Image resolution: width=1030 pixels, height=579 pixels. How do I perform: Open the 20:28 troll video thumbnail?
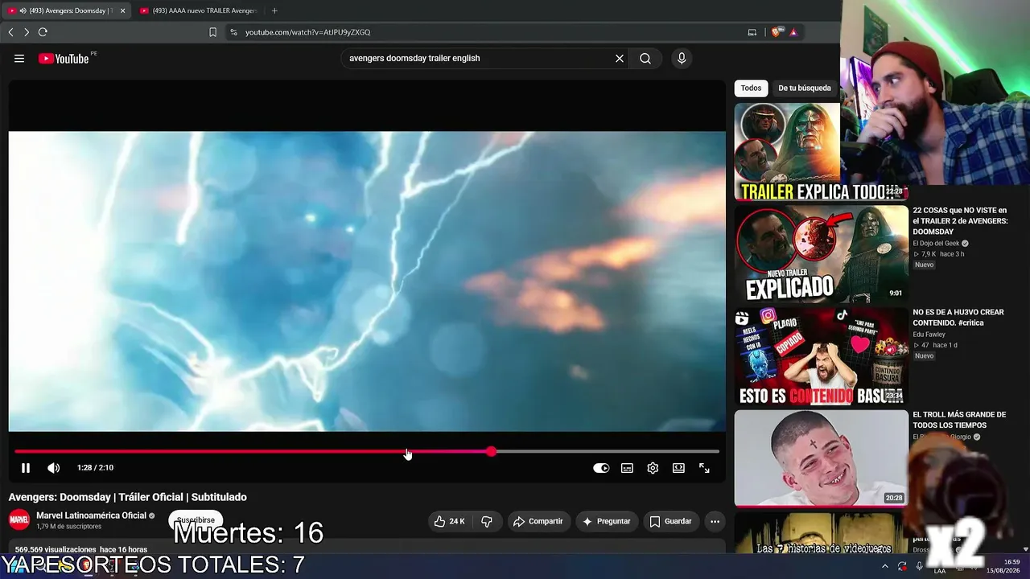click(821, 459)
